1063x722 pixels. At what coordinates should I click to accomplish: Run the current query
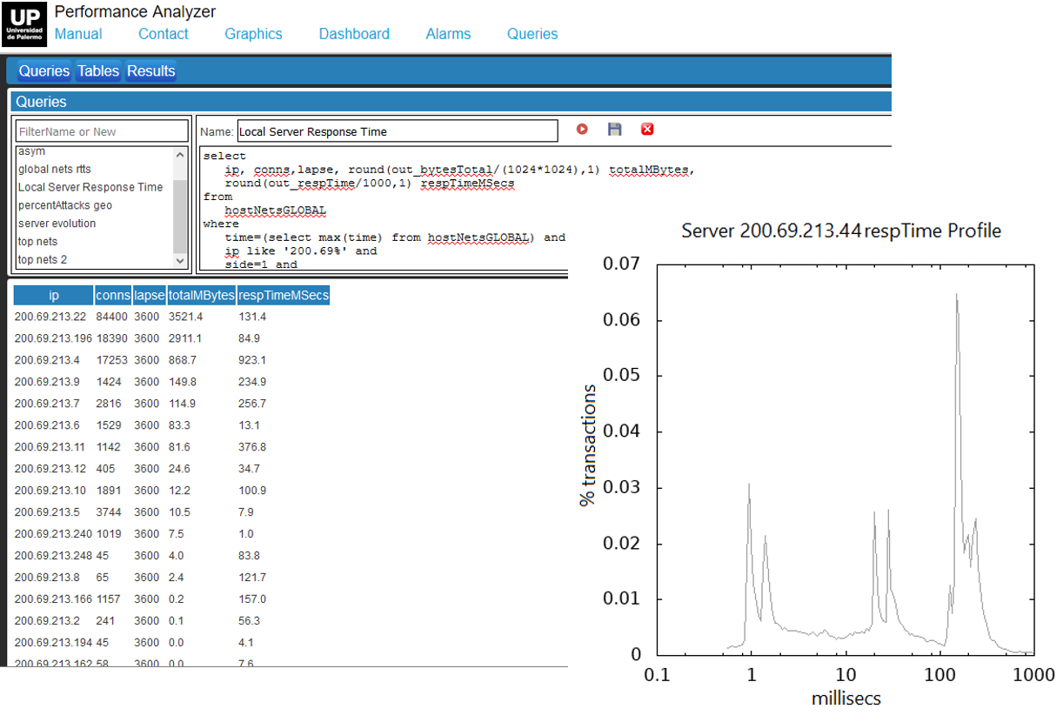click(581, 129)
